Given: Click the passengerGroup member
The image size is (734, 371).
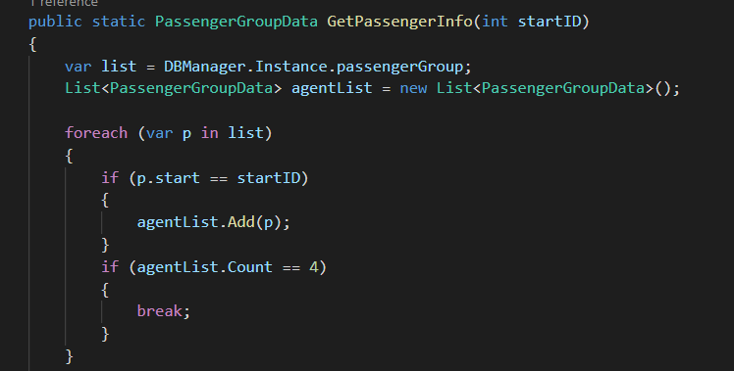Looking at the screenshot, I should coord(399,67).
